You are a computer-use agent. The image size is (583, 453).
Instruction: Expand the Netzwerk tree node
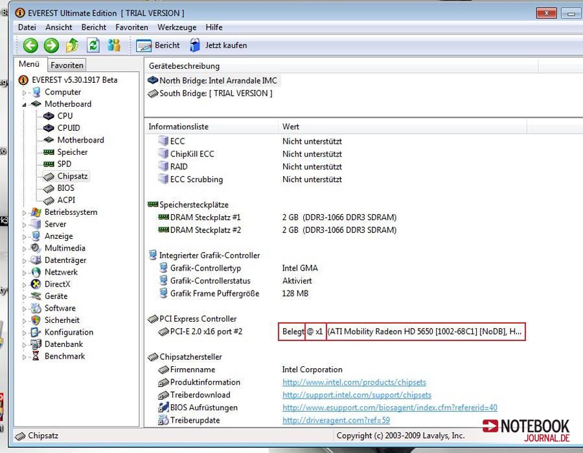pyautogui.click(x=25, y=272)
